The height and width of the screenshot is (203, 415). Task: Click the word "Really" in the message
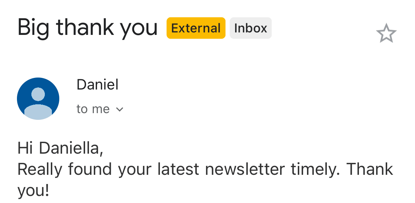40,170
